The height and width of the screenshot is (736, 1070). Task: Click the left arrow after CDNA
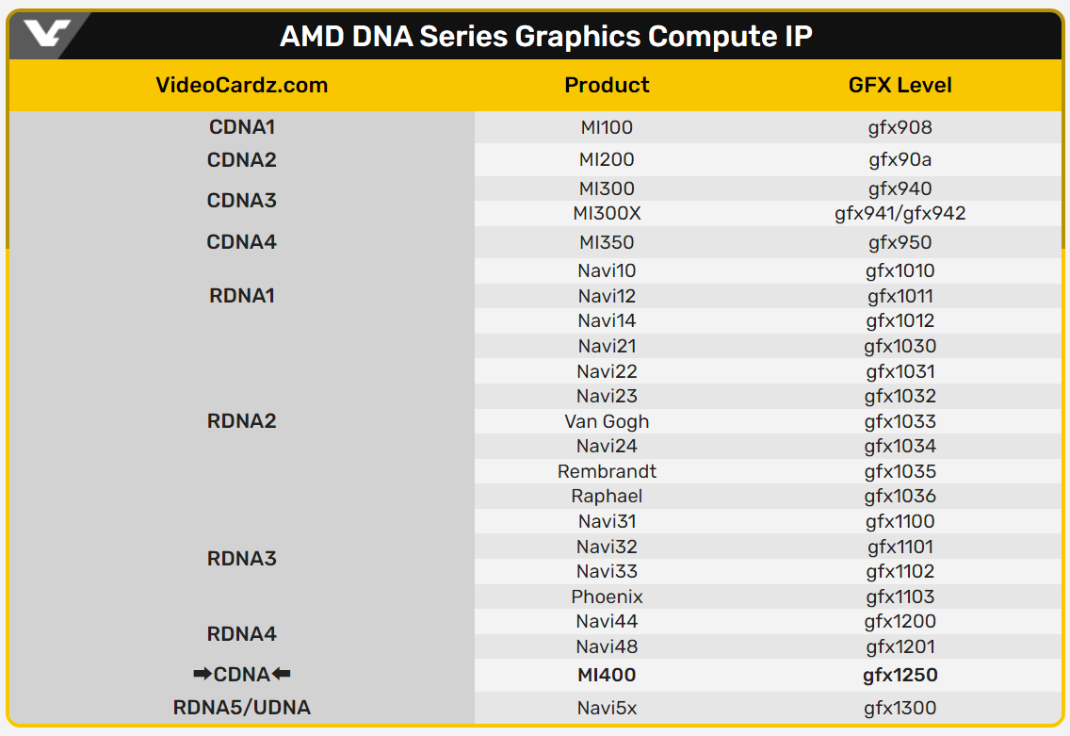281,674
